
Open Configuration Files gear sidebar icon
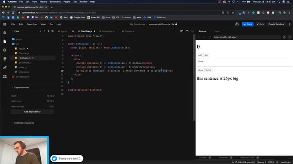click(x=5, y=50)
